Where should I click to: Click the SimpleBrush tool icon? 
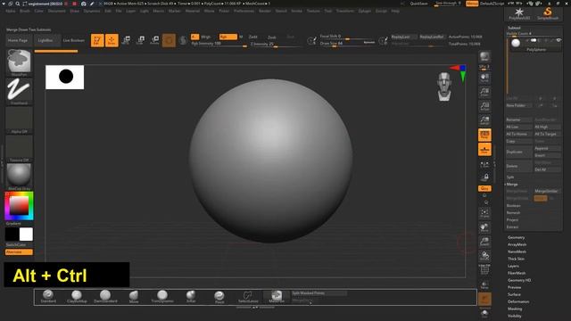click(548, 13)
